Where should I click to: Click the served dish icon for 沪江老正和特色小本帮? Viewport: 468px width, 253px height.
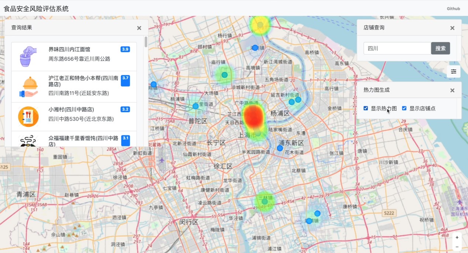[28, 87]
